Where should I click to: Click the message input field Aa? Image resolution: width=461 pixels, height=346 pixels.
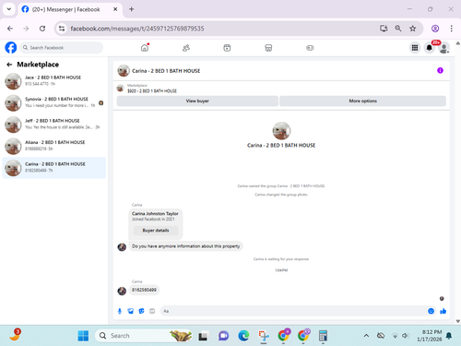[293, 311]
